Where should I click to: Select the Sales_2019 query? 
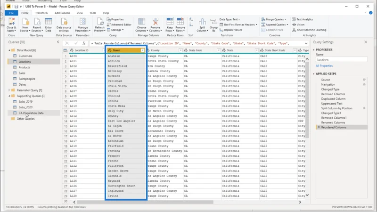[x=25, y=102]
